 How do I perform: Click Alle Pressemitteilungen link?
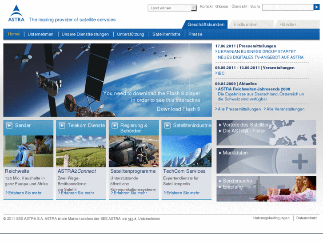(x=239, y=109)
